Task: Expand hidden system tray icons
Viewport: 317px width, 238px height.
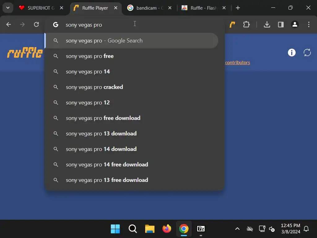Action: tap(237, 229)
